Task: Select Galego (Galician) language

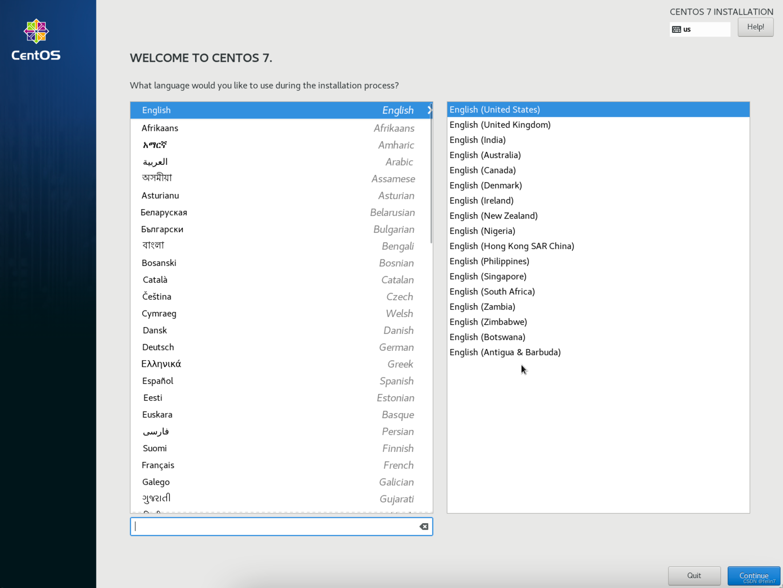Action: coord(281,482)
